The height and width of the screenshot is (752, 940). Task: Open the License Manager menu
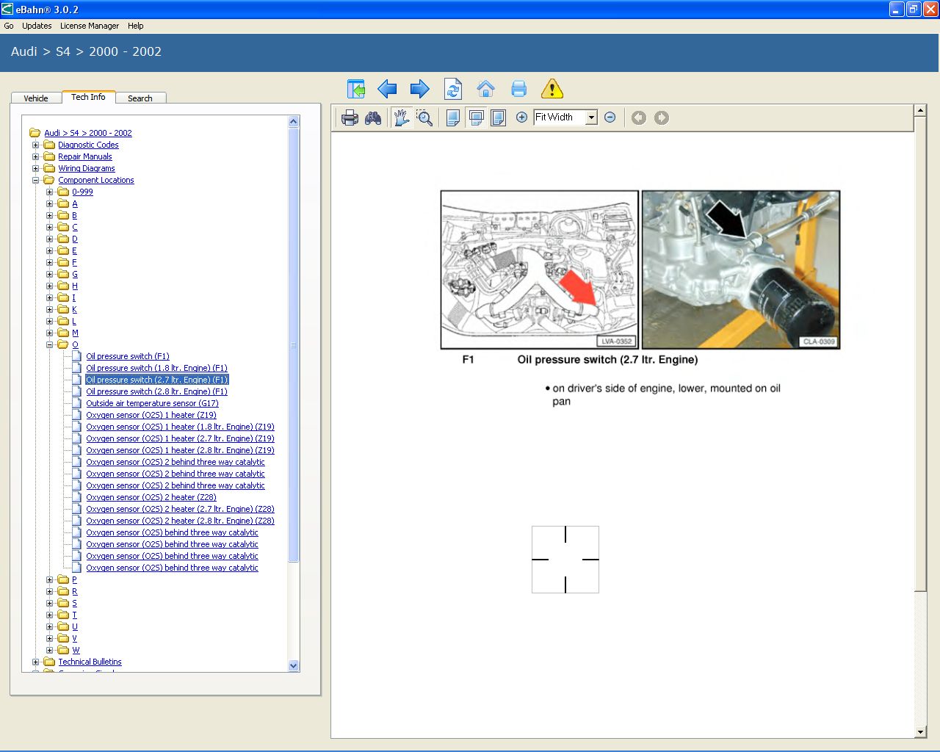[90, 26]
